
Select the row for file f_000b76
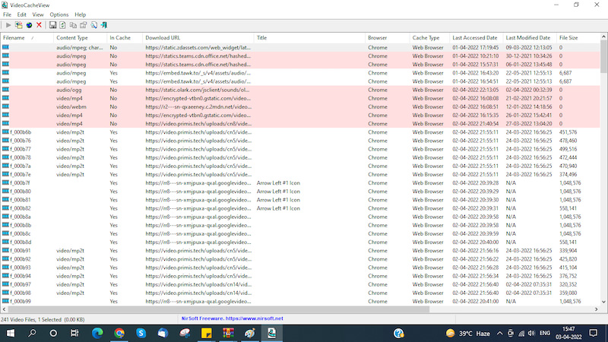pos(300,141)
